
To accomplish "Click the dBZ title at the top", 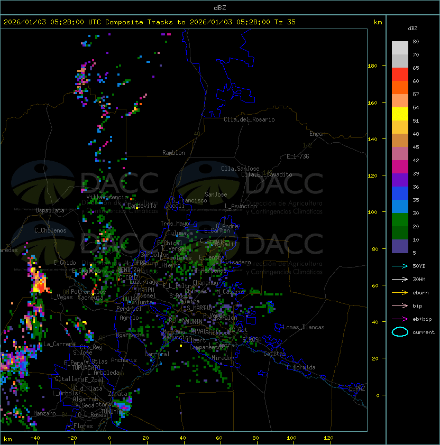I will 219,7.
